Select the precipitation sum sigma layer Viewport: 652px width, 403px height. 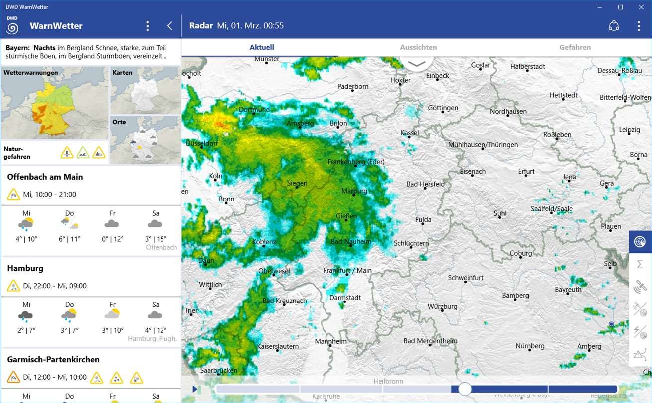(x=640, y=264)
